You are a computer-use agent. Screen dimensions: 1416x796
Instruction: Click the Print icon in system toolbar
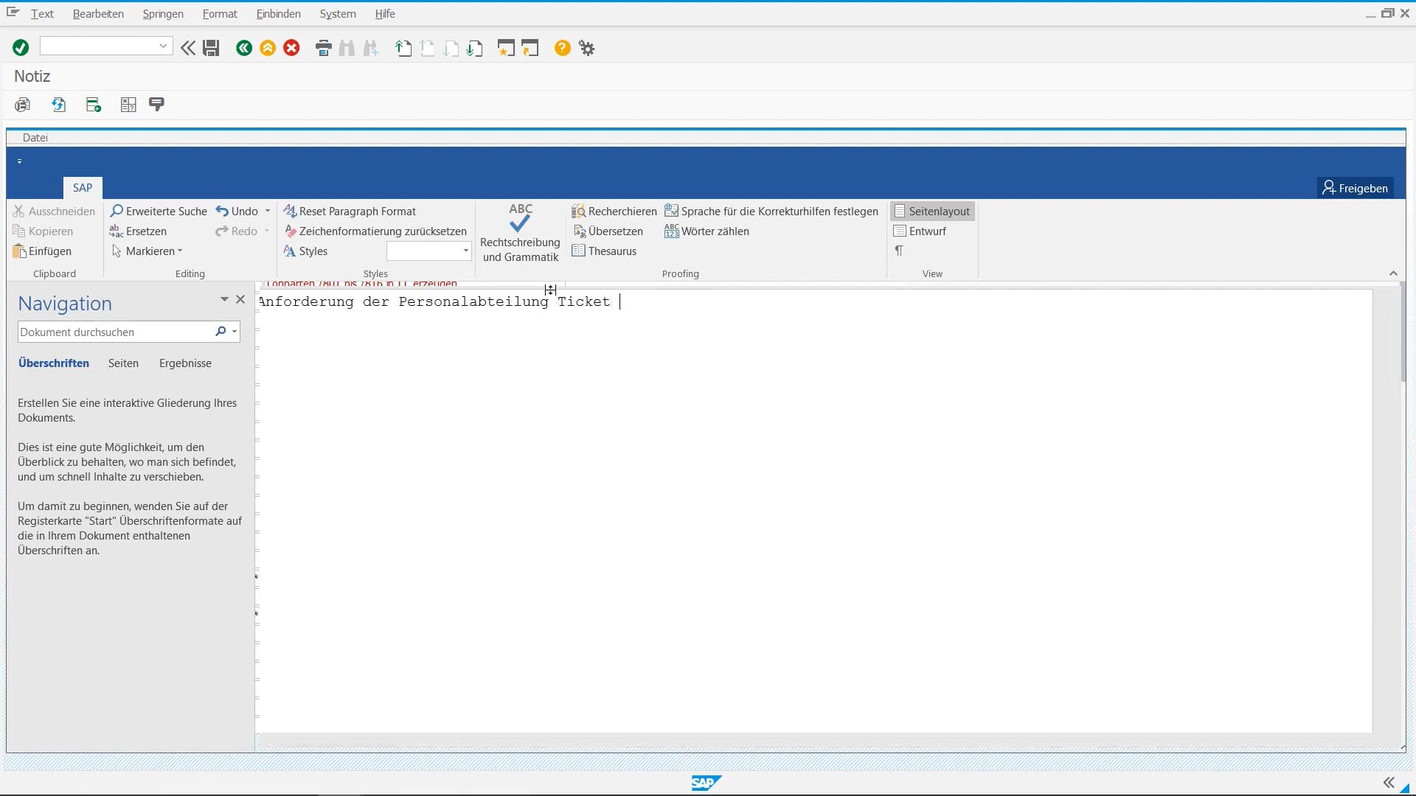pos(323,48)
